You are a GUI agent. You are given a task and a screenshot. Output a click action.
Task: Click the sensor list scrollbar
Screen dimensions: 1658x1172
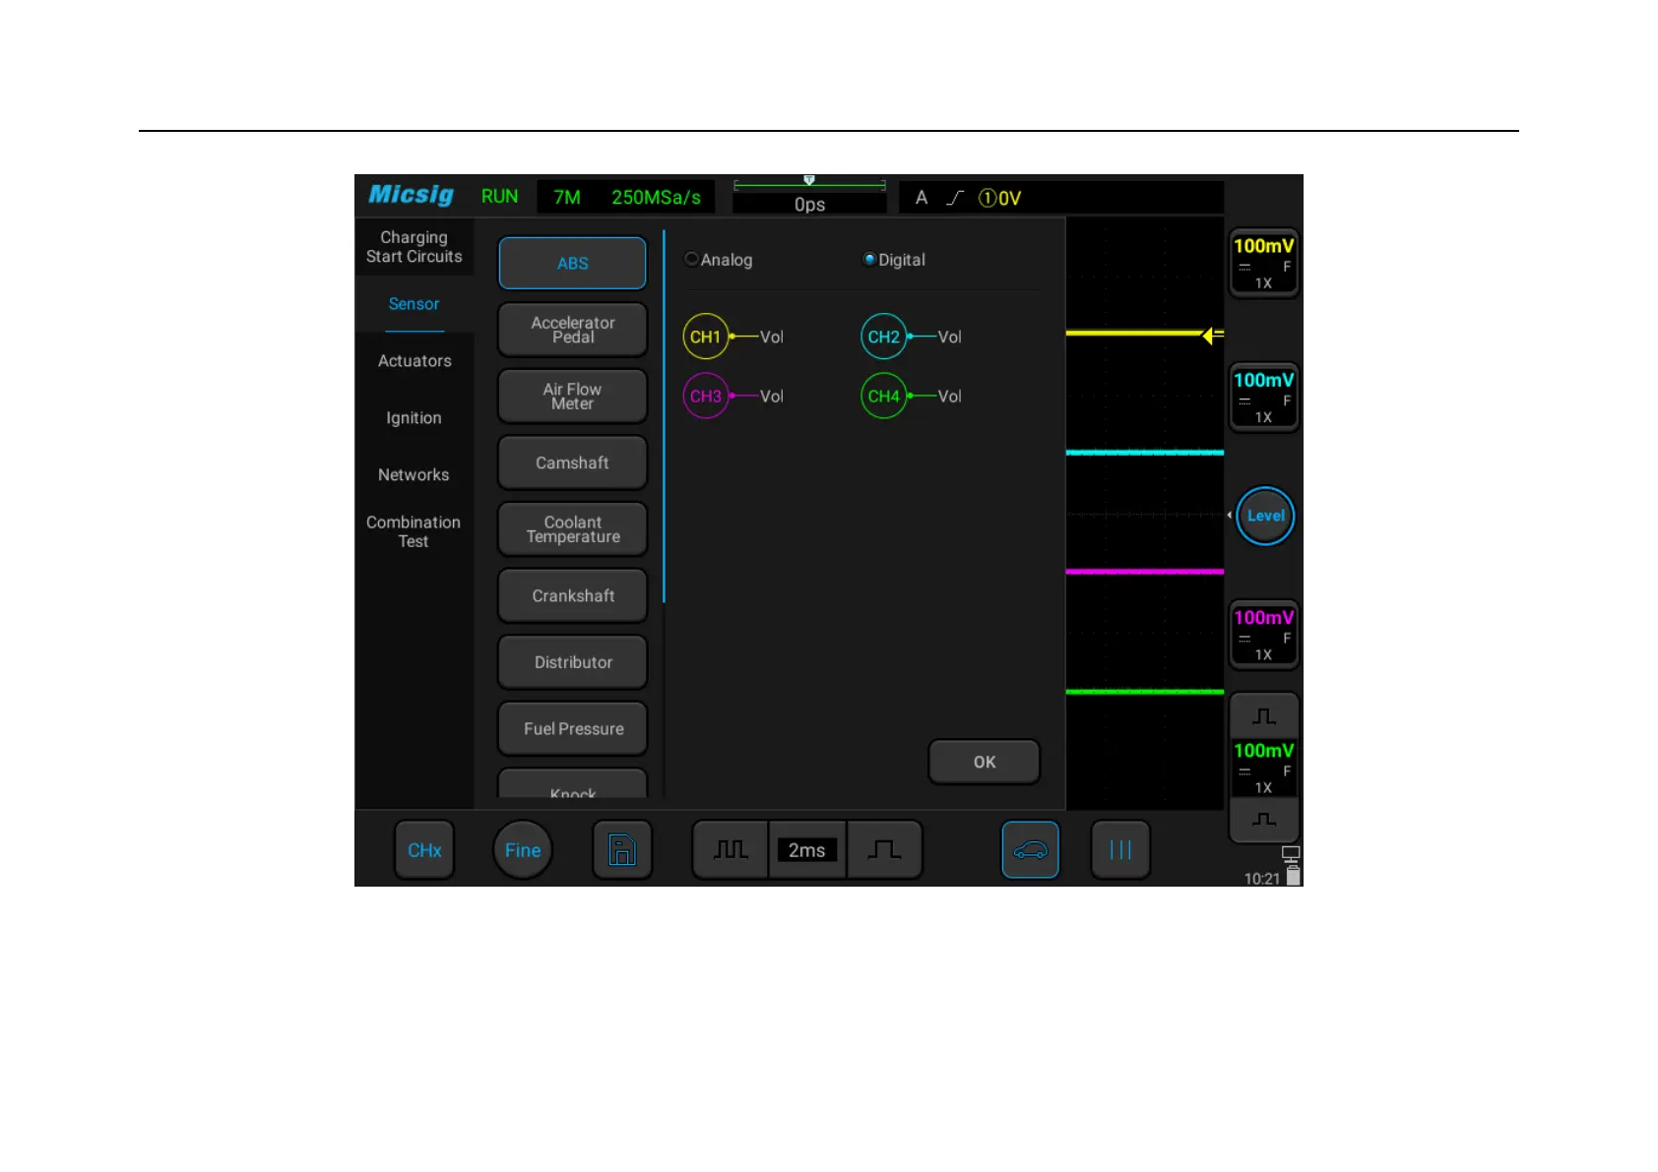(664, 416)
